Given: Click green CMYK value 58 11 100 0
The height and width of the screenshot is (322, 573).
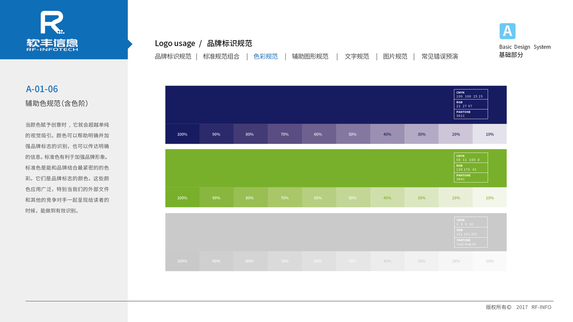Looking at the screenshot, I should (x=468, y=160).
